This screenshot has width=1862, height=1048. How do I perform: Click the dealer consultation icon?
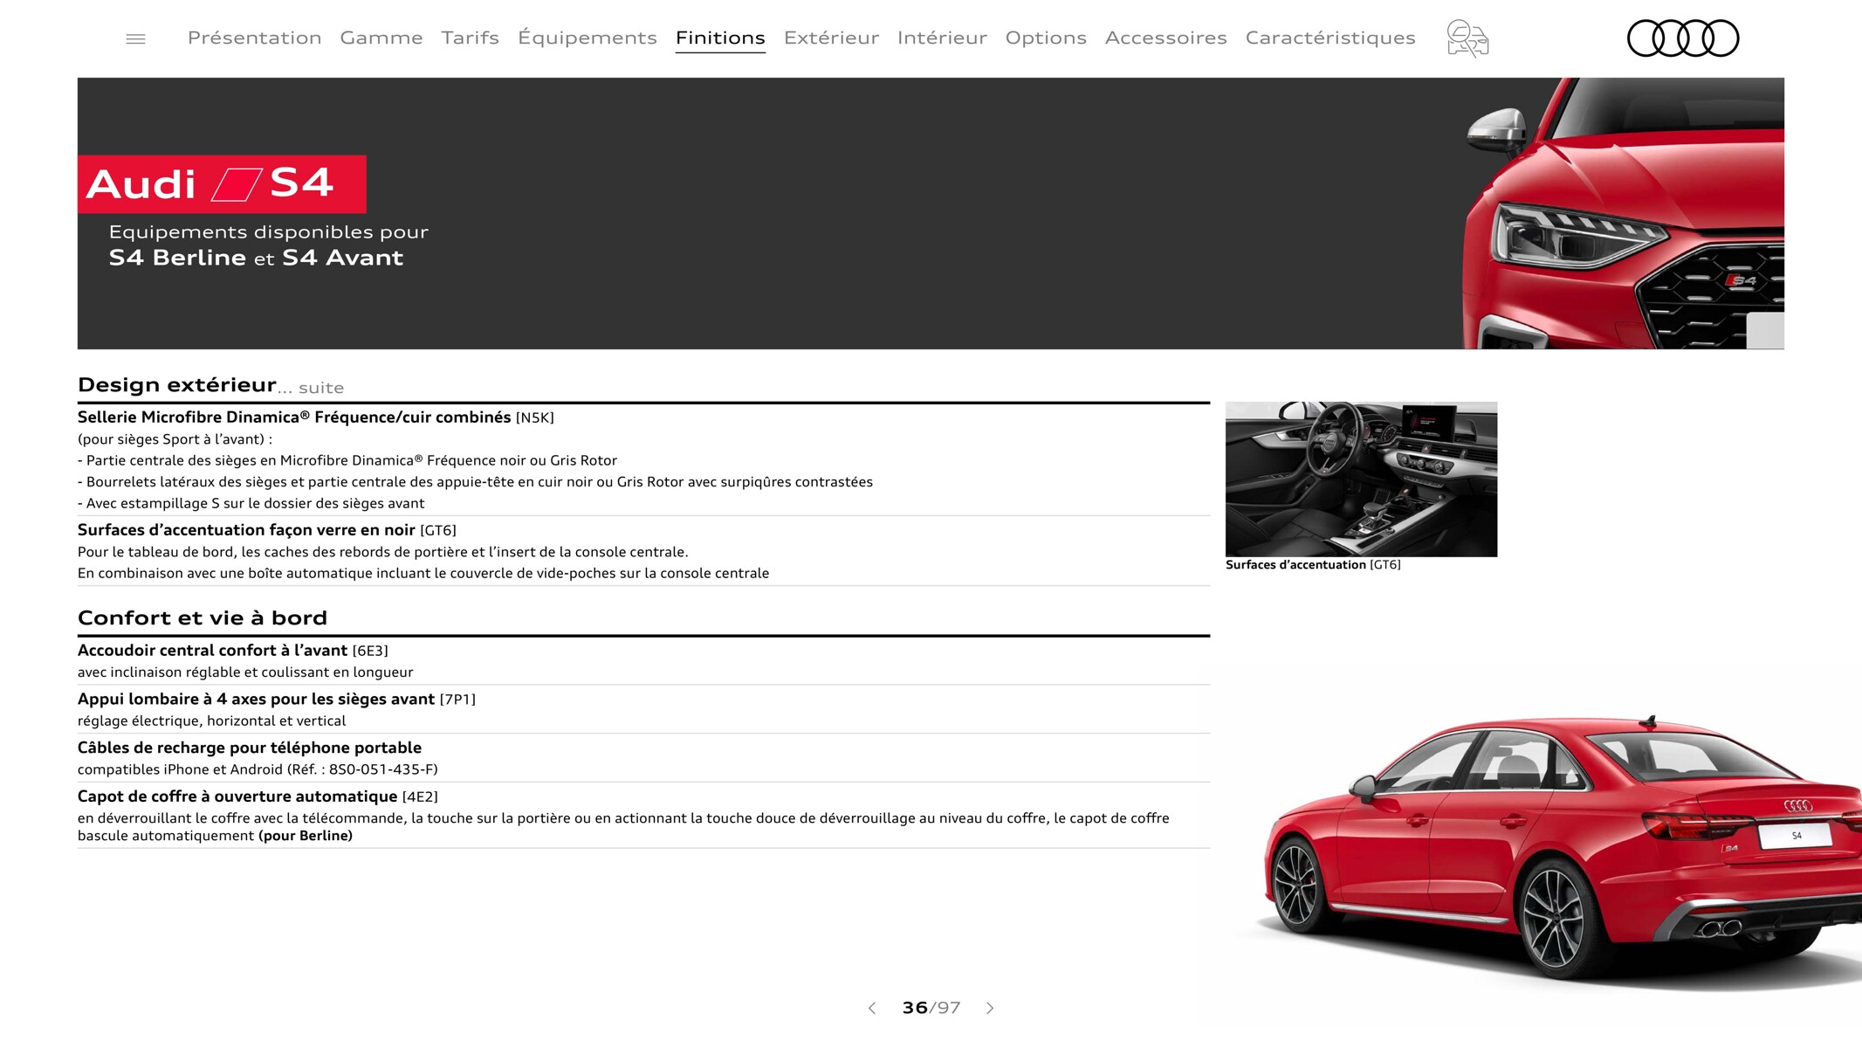pyautogui.click(x=1467, y=38)
